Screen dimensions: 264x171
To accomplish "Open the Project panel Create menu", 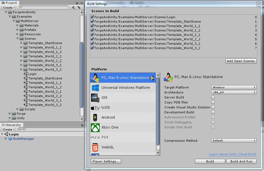I will point(9,7).
